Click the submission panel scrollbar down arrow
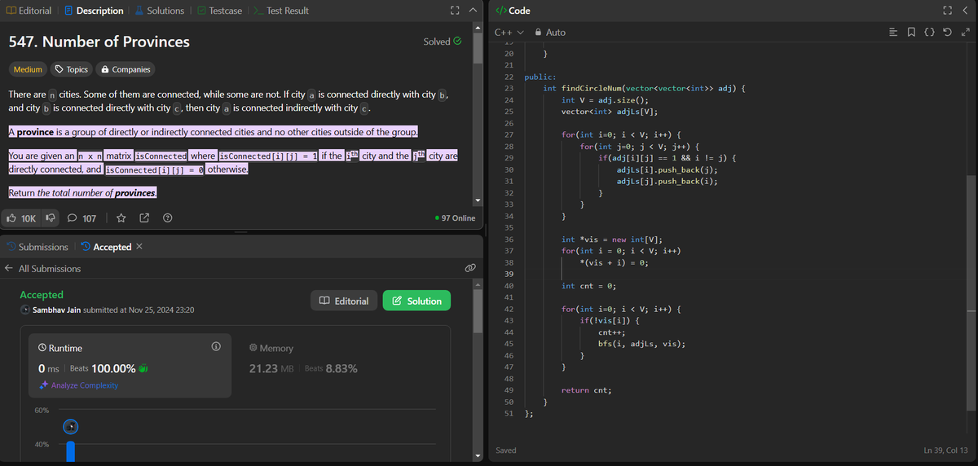This screenshot has height=466, width=978. coord(478,455)
